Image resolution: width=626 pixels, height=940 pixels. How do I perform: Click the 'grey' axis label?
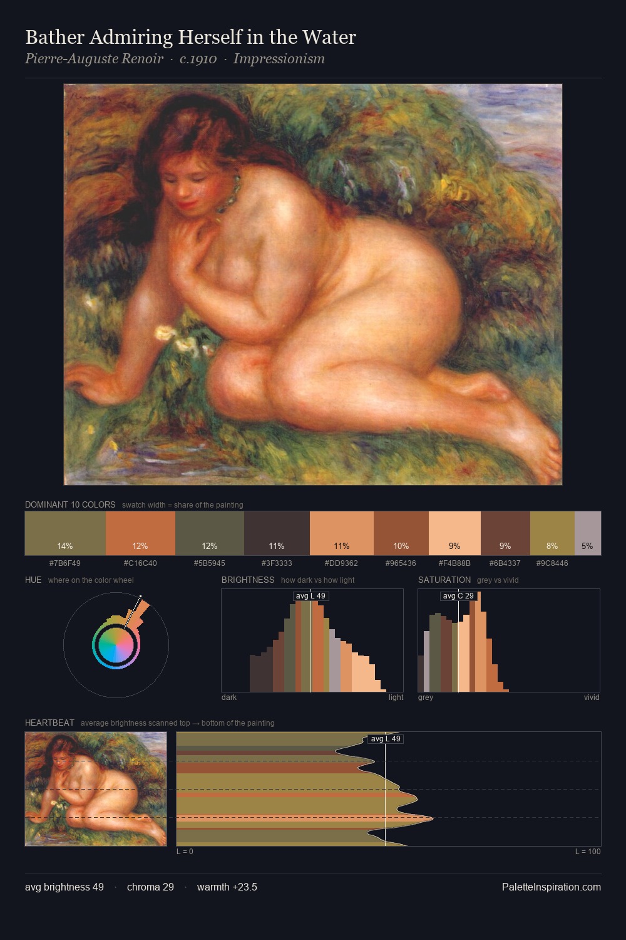pos(426,697)
